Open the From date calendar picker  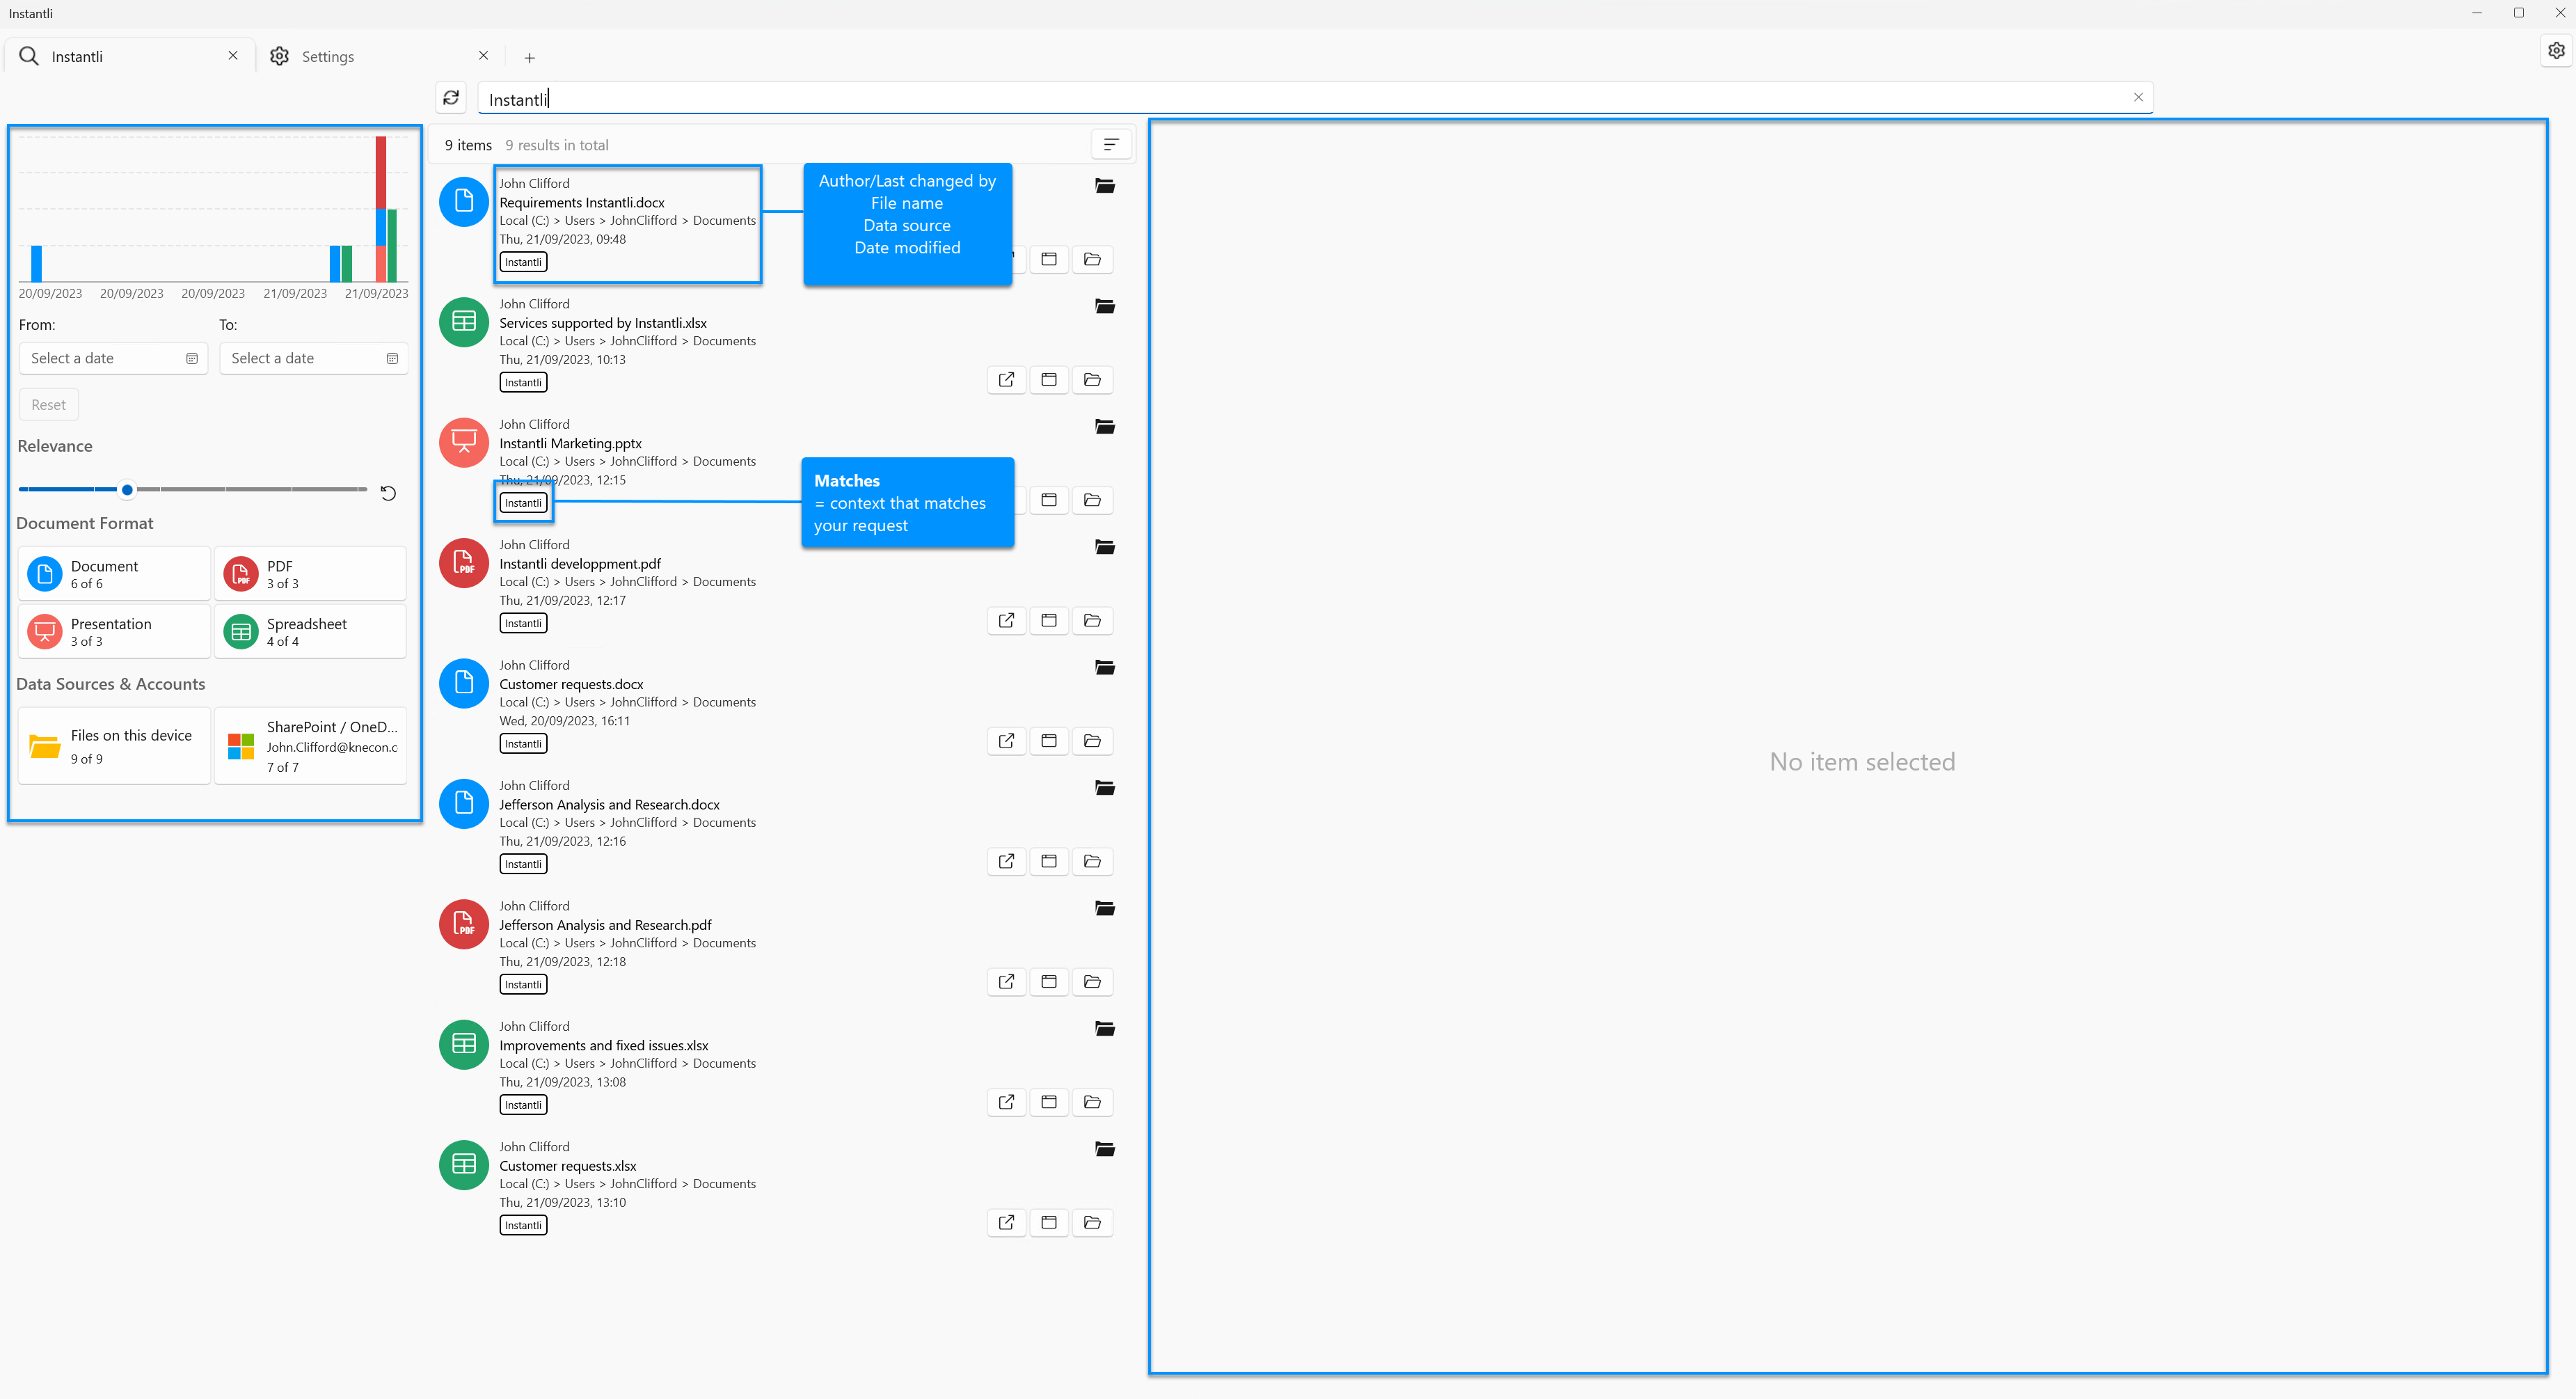click(x=192, y=359)
